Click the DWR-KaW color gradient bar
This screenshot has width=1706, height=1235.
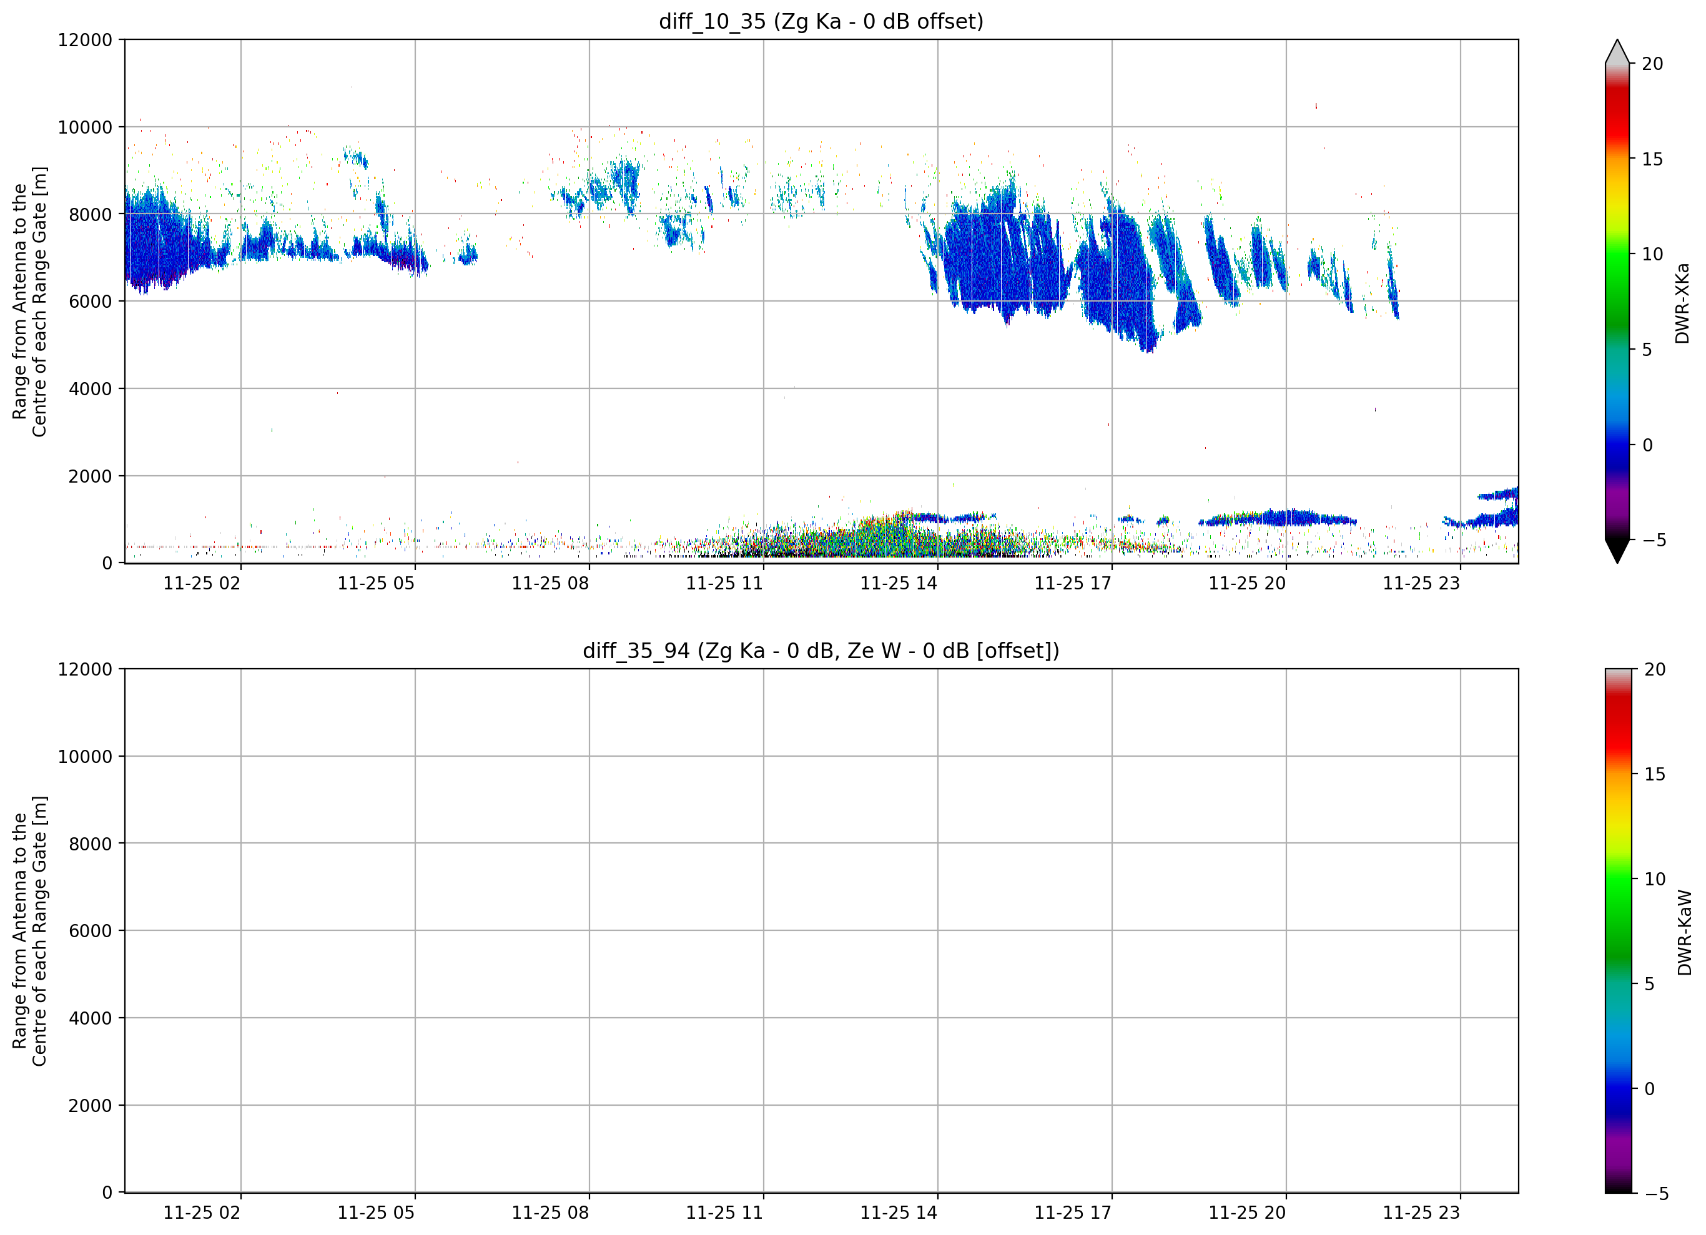pos(1619,930)
